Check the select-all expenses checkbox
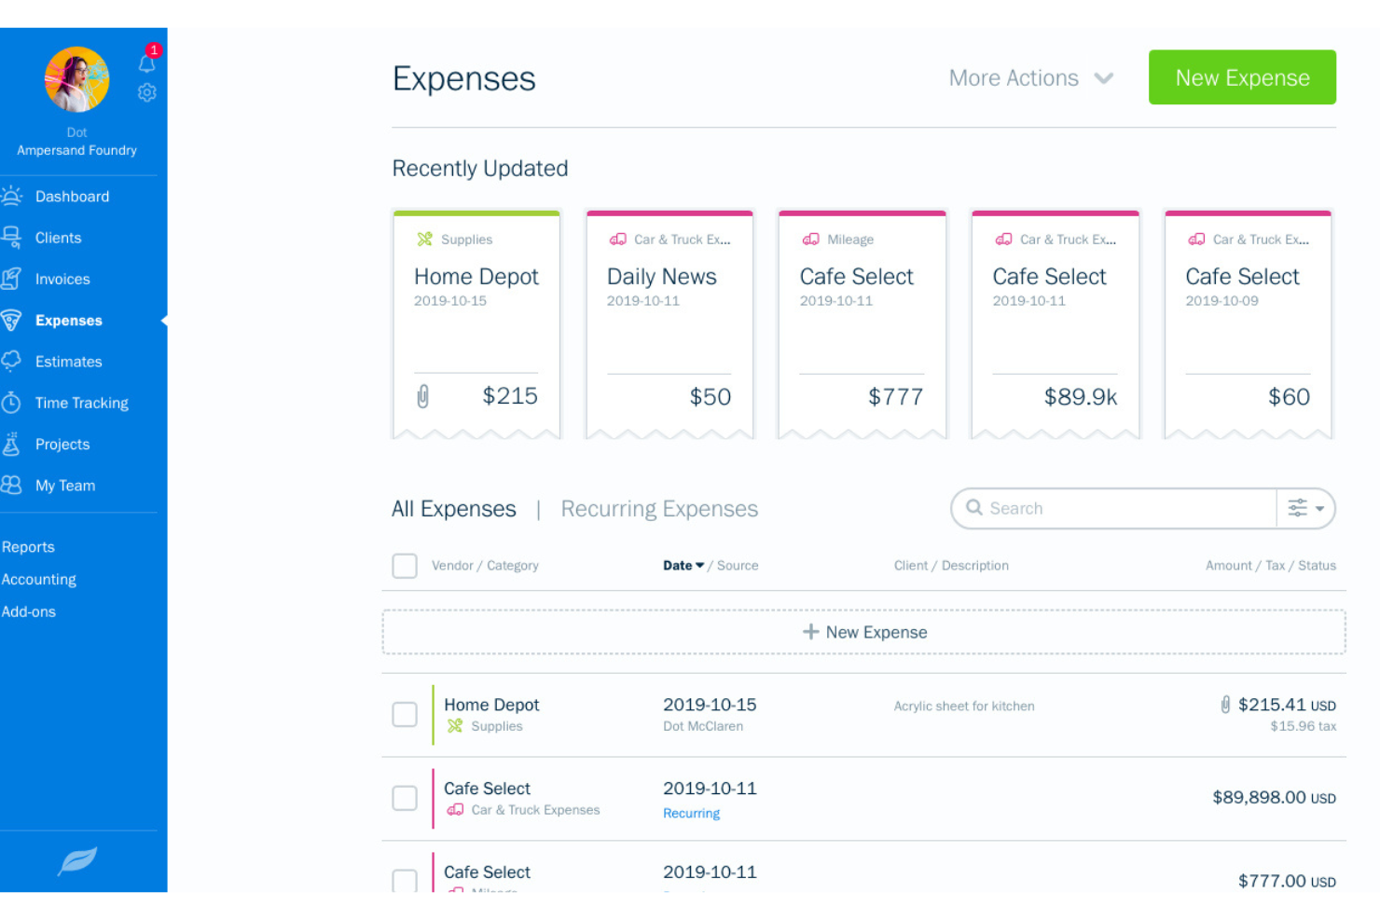The height and width of the screenshot is (920, 1380). point(405,566)
